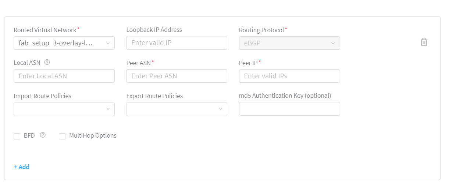The image size is (449, 194).
Task: Delete this routed network entry via trash icon
Action: [x=424, y=42]
